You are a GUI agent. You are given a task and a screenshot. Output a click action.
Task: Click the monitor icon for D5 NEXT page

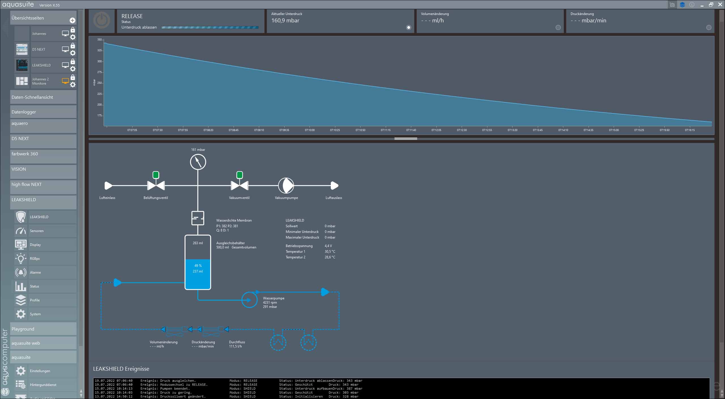click(65, 49)
